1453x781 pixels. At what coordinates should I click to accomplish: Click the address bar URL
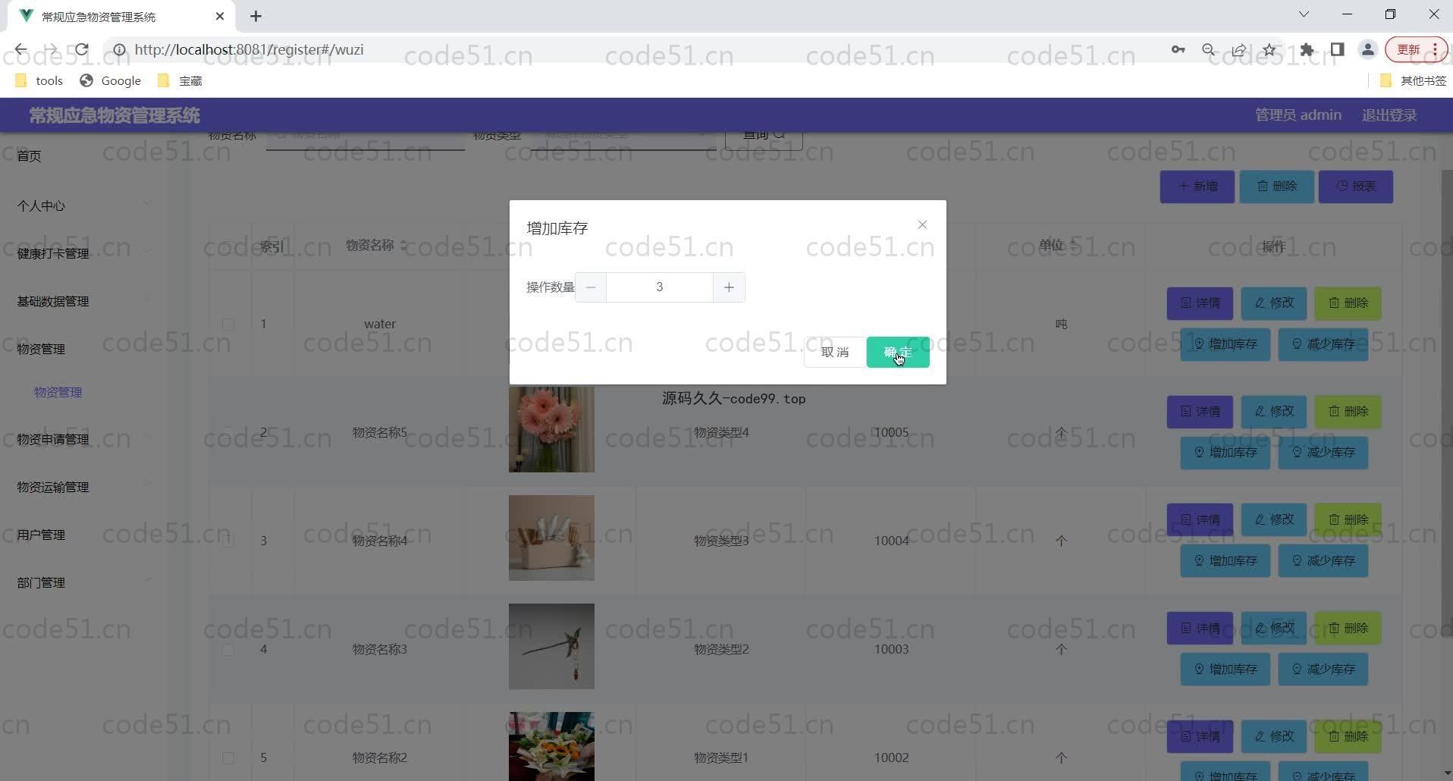pos(249,49)
